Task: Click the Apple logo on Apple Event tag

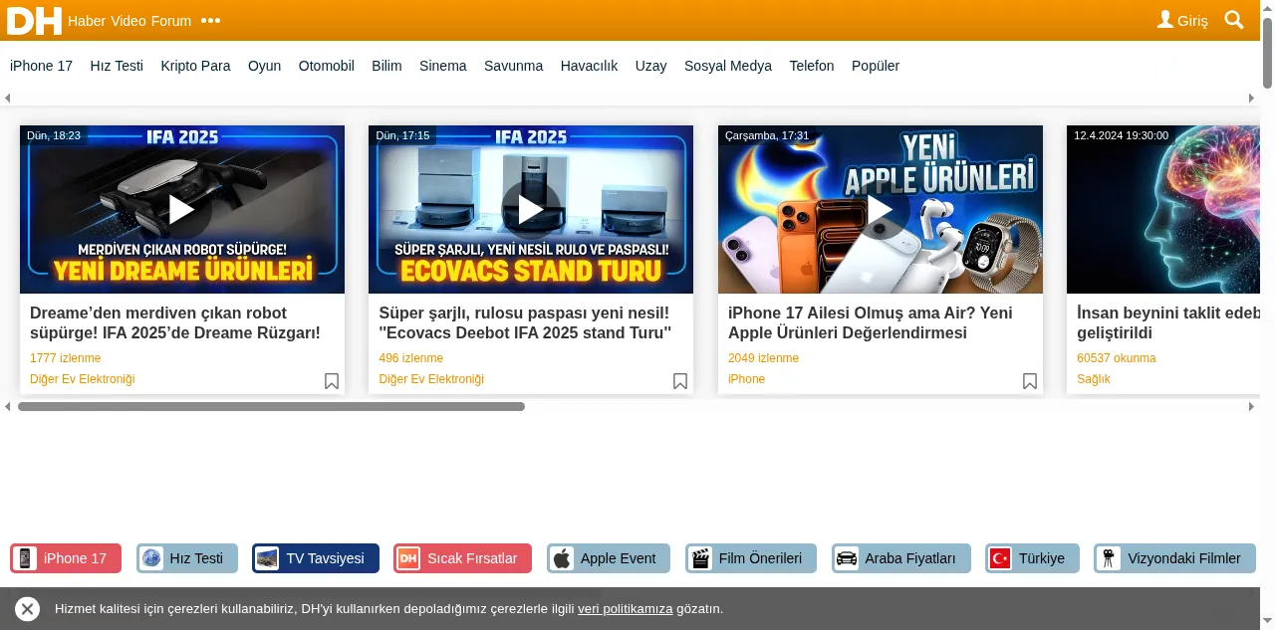Action: click(x=563, y=558)
